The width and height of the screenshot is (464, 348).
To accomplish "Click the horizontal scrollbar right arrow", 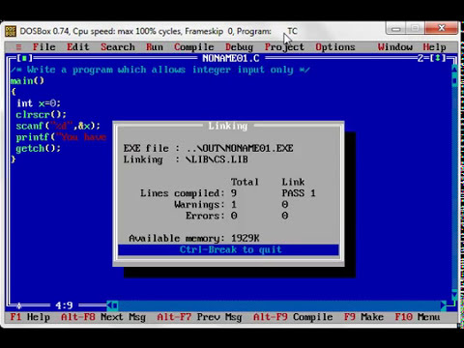I will click(x=444, y=305).
